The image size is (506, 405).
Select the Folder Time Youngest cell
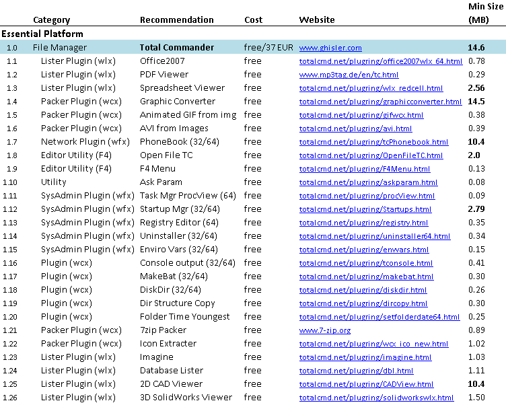(x=184, y=317)
